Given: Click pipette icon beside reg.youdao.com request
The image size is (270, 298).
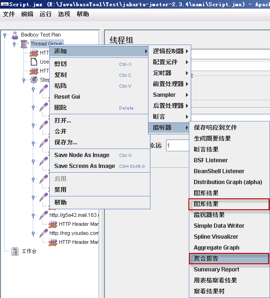Looking at the screenshot, I should [44, 233].
